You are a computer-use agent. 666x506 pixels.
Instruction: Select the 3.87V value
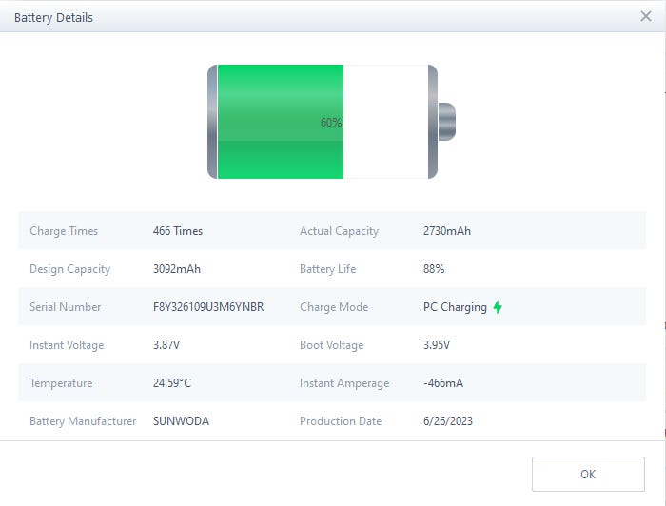(166, 345)
